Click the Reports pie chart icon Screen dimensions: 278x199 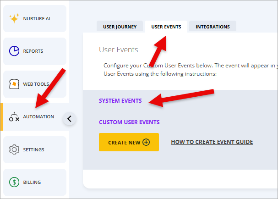[x=14, y=51]
